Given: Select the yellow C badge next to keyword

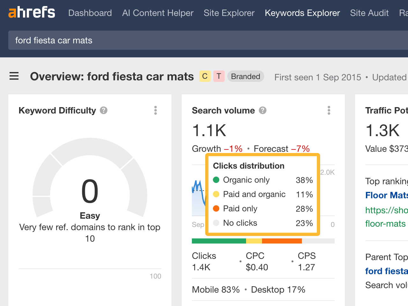Looking at the screenshot, I should [x=205, y=76].
